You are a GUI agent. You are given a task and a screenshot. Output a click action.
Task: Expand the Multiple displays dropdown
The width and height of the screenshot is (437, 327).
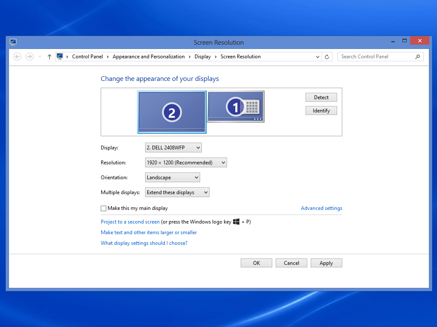(177, 192)
